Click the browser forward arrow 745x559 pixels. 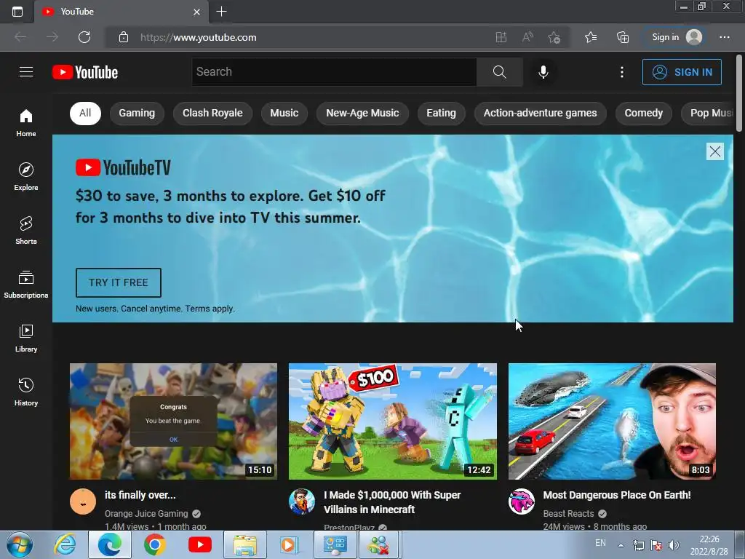click(x=52, y=37)
